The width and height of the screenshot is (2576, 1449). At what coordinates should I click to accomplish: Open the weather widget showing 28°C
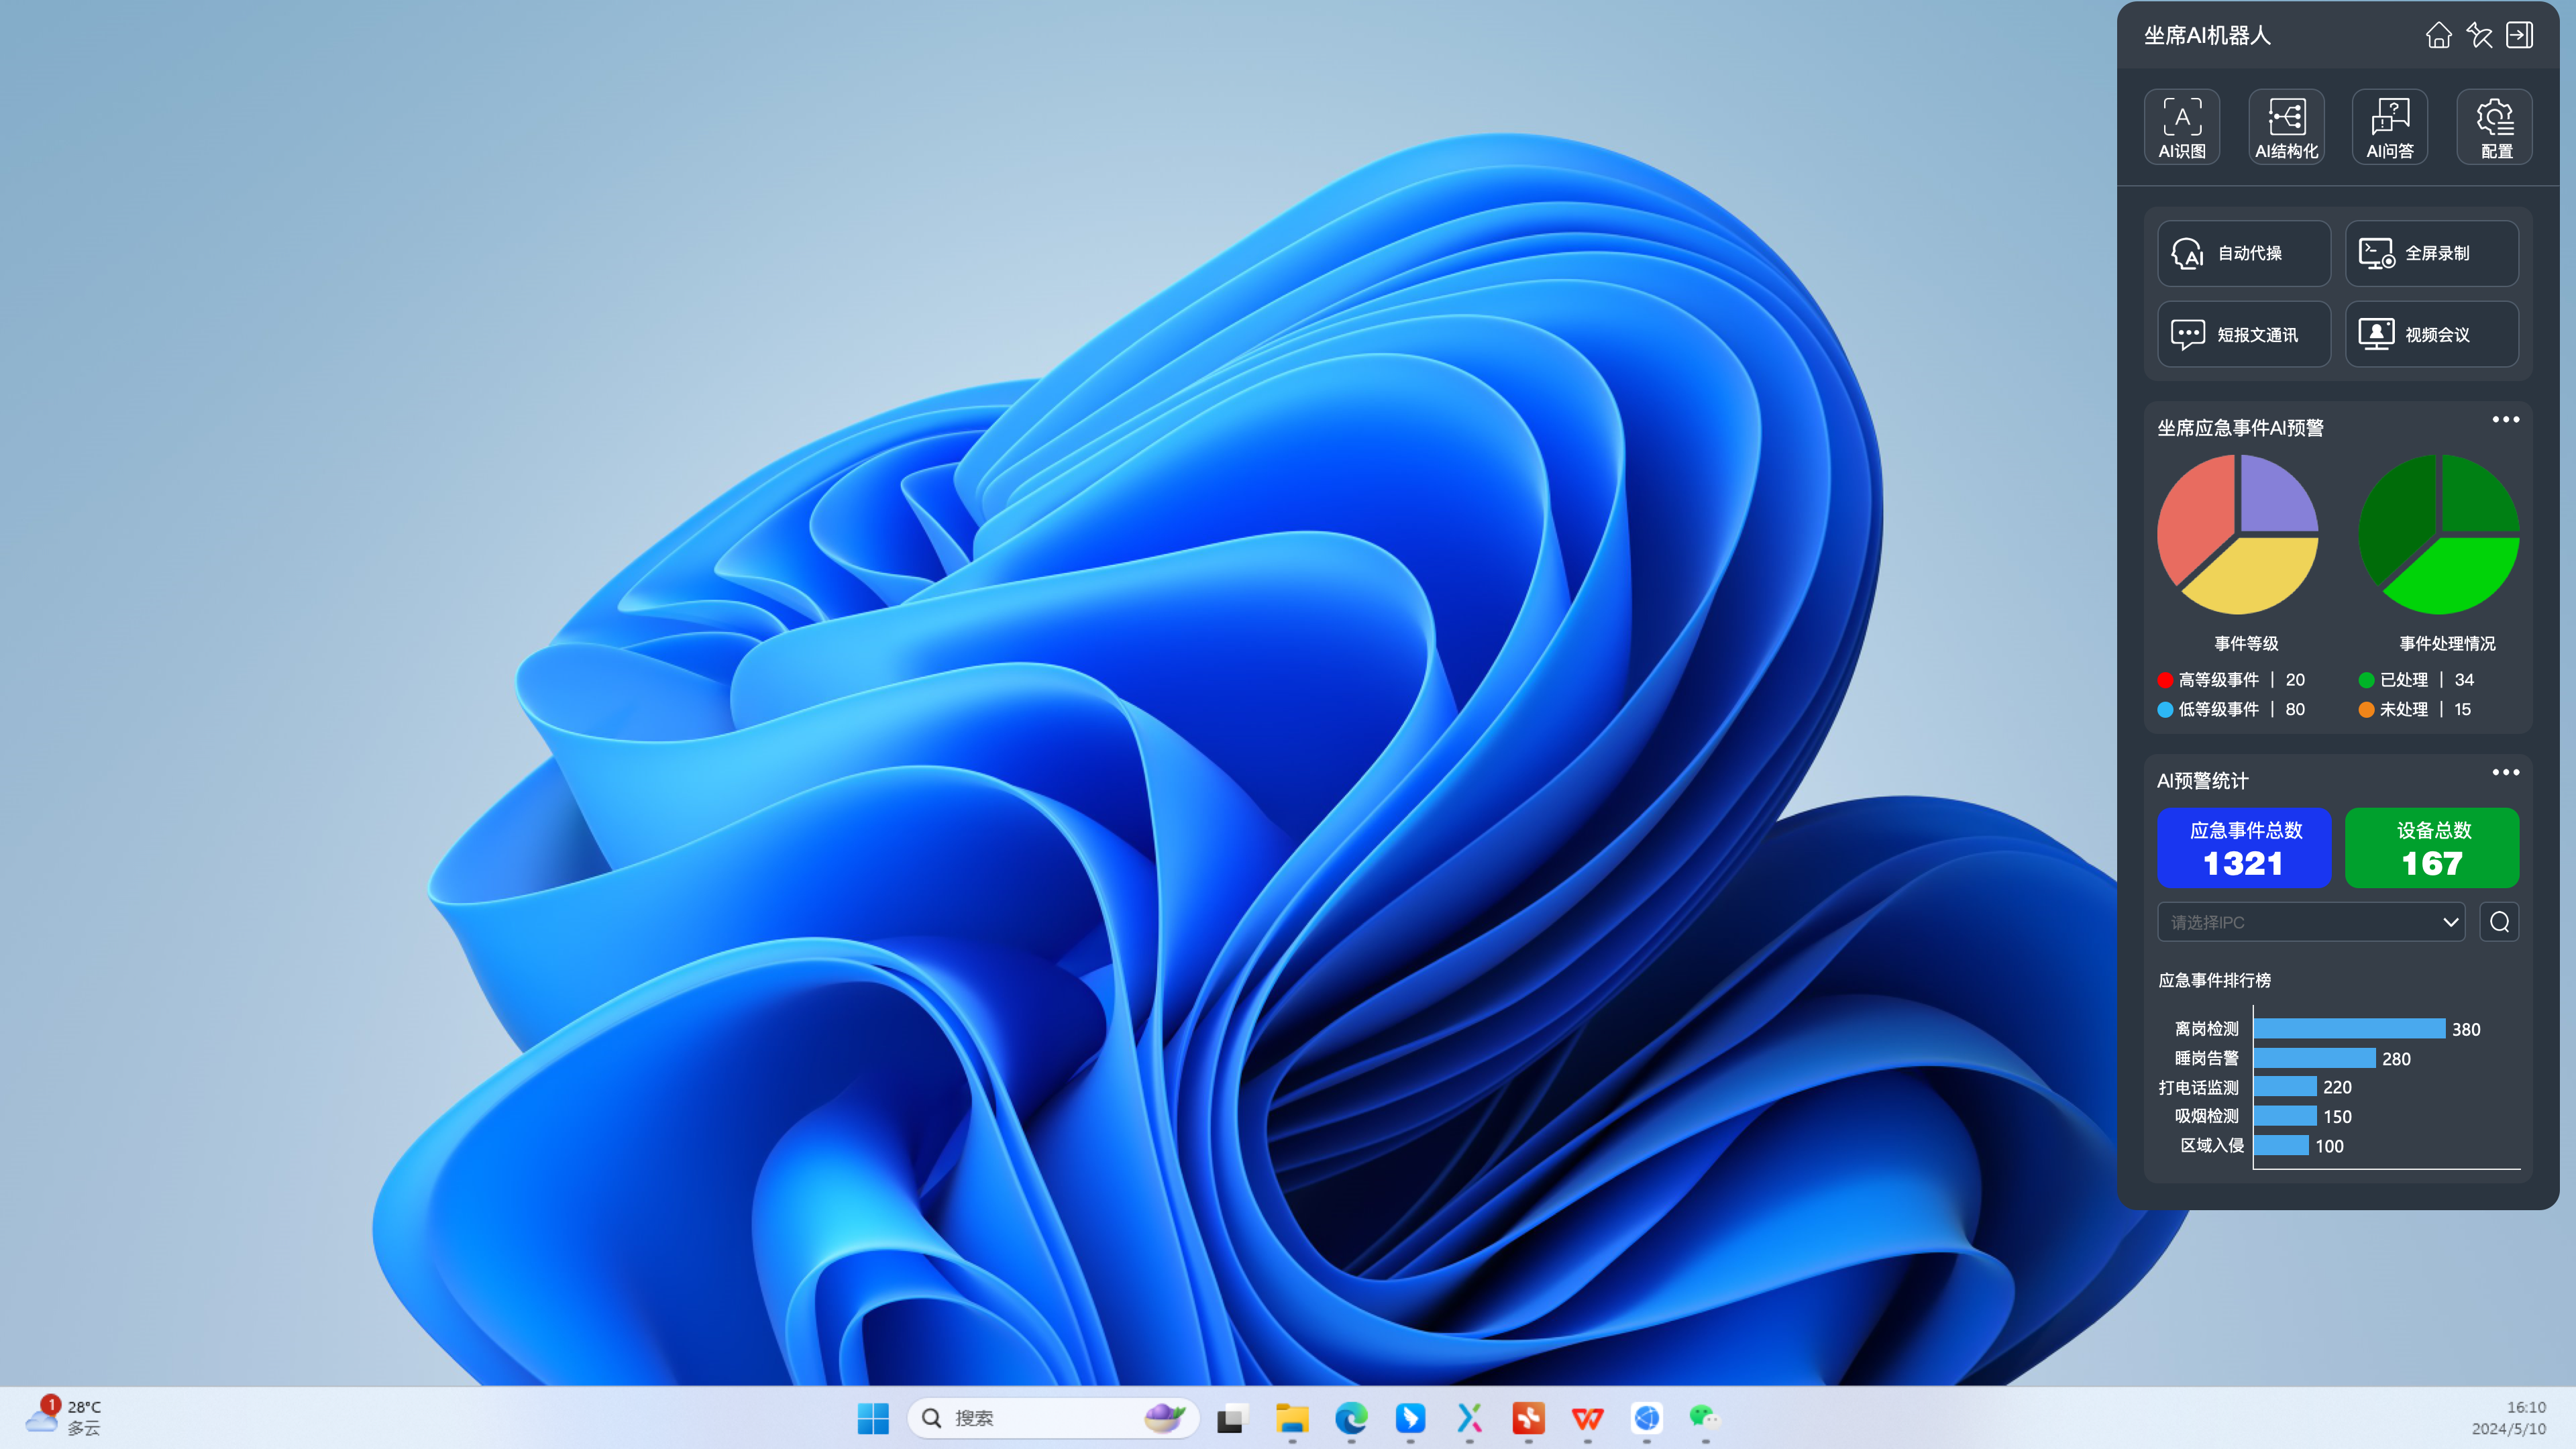tap(63, 1417)
